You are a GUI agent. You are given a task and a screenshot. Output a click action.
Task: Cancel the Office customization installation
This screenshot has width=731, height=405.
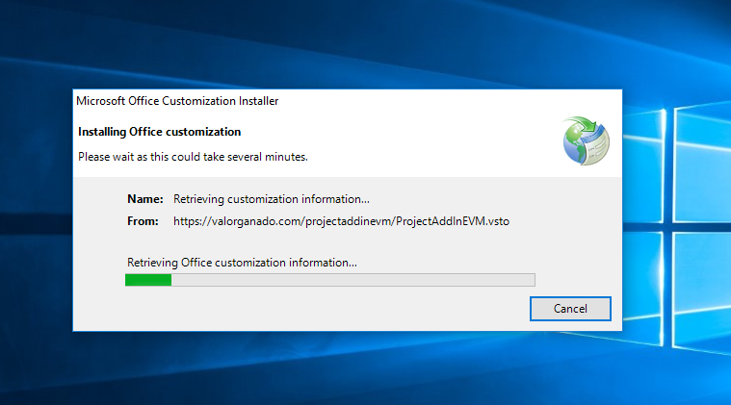click(570, 309)
